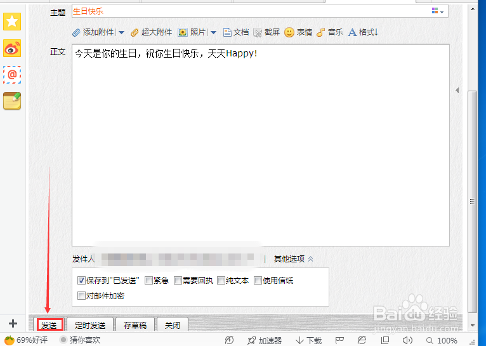
Task: Open the Weibo sidebar icon
Action: [x=12, y=48]
